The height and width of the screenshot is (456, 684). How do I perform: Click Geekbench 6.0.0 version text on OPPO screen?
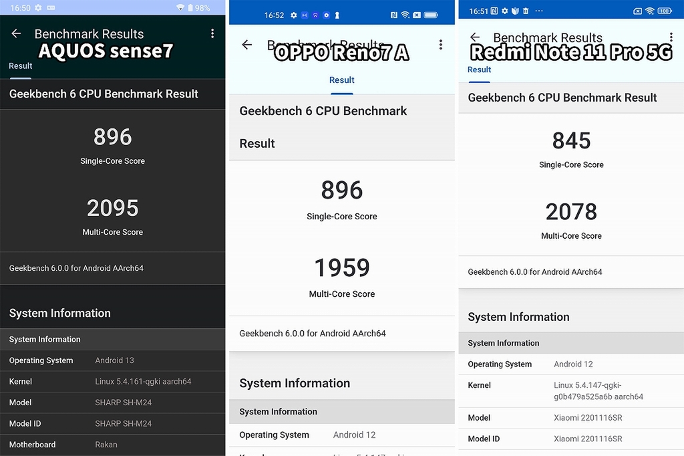(313, 333)
